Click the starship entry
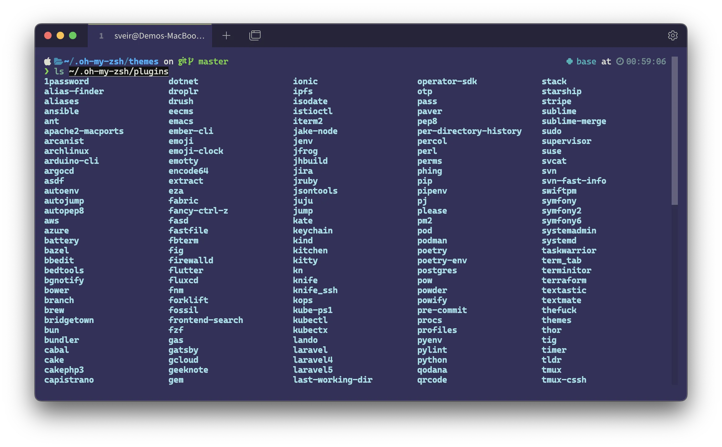This screenshot has width=722, height=447. [562, 91]
